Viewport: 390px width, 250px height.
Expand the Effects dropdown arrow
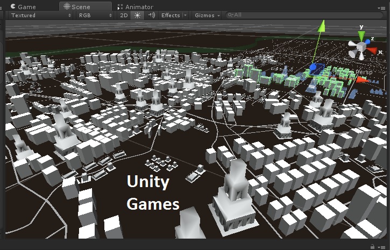pyautogui.click(x=185, y=16)
